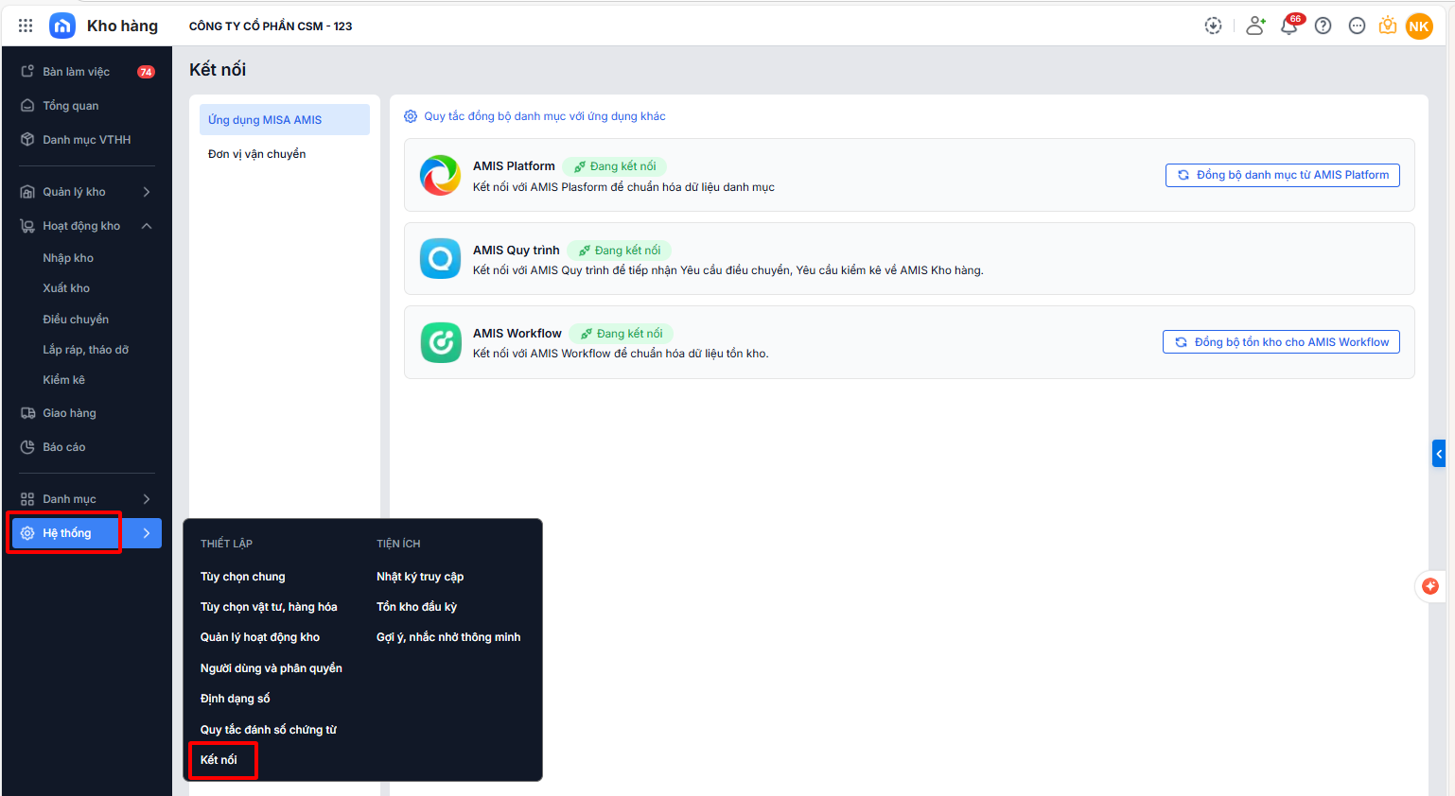Open the help question mark icon
1455x796 pixels.
pyautogui.click(x=1324, y=26)
